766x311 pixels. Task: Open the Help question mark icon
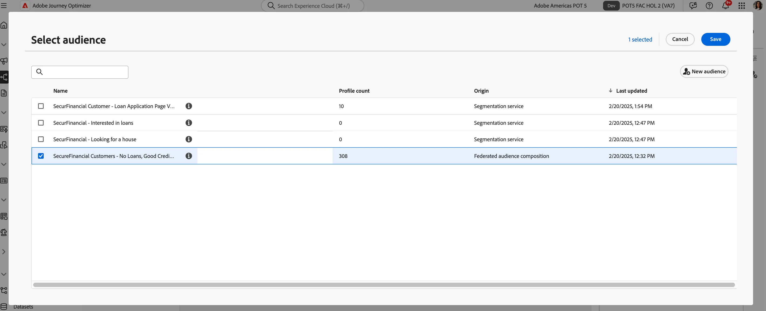(709, 6)
